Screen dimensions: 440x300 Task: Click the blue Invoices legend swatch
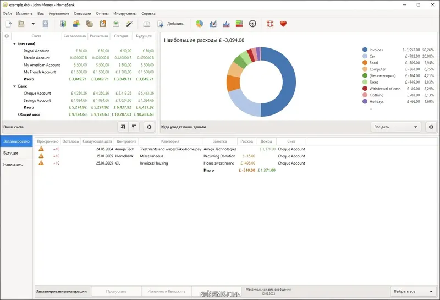pyautogui.click(x=365, y=50)
